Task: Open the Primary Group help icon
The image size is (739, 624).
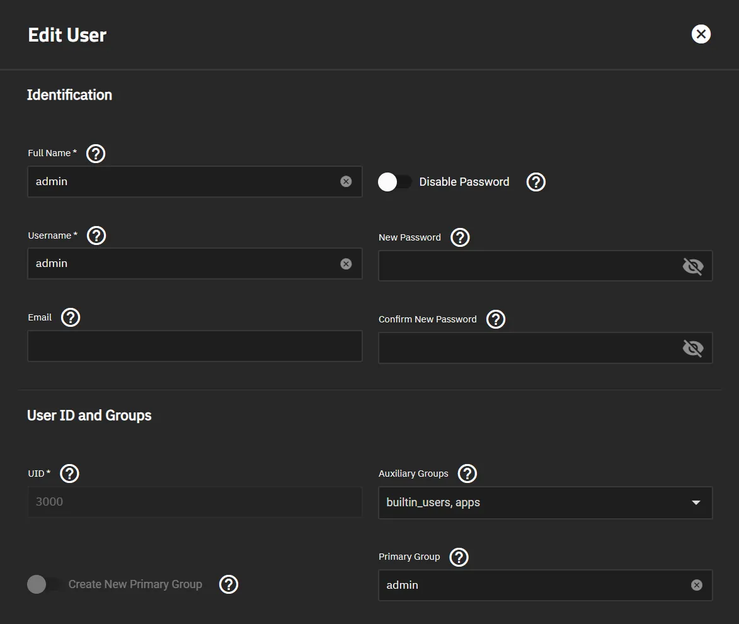Action: (x=459, y=557)
